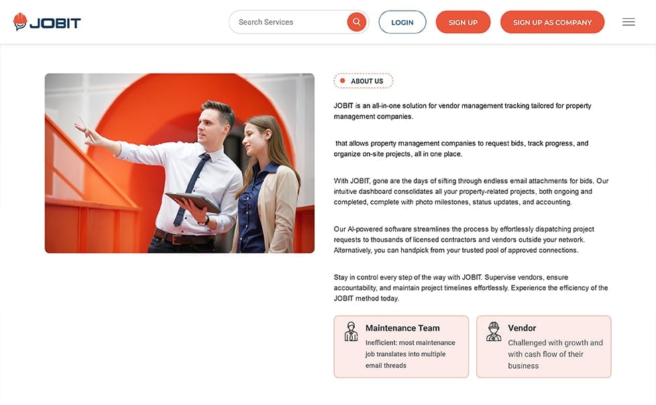Click the 'Stay in control' paragraph

(470, 288)
